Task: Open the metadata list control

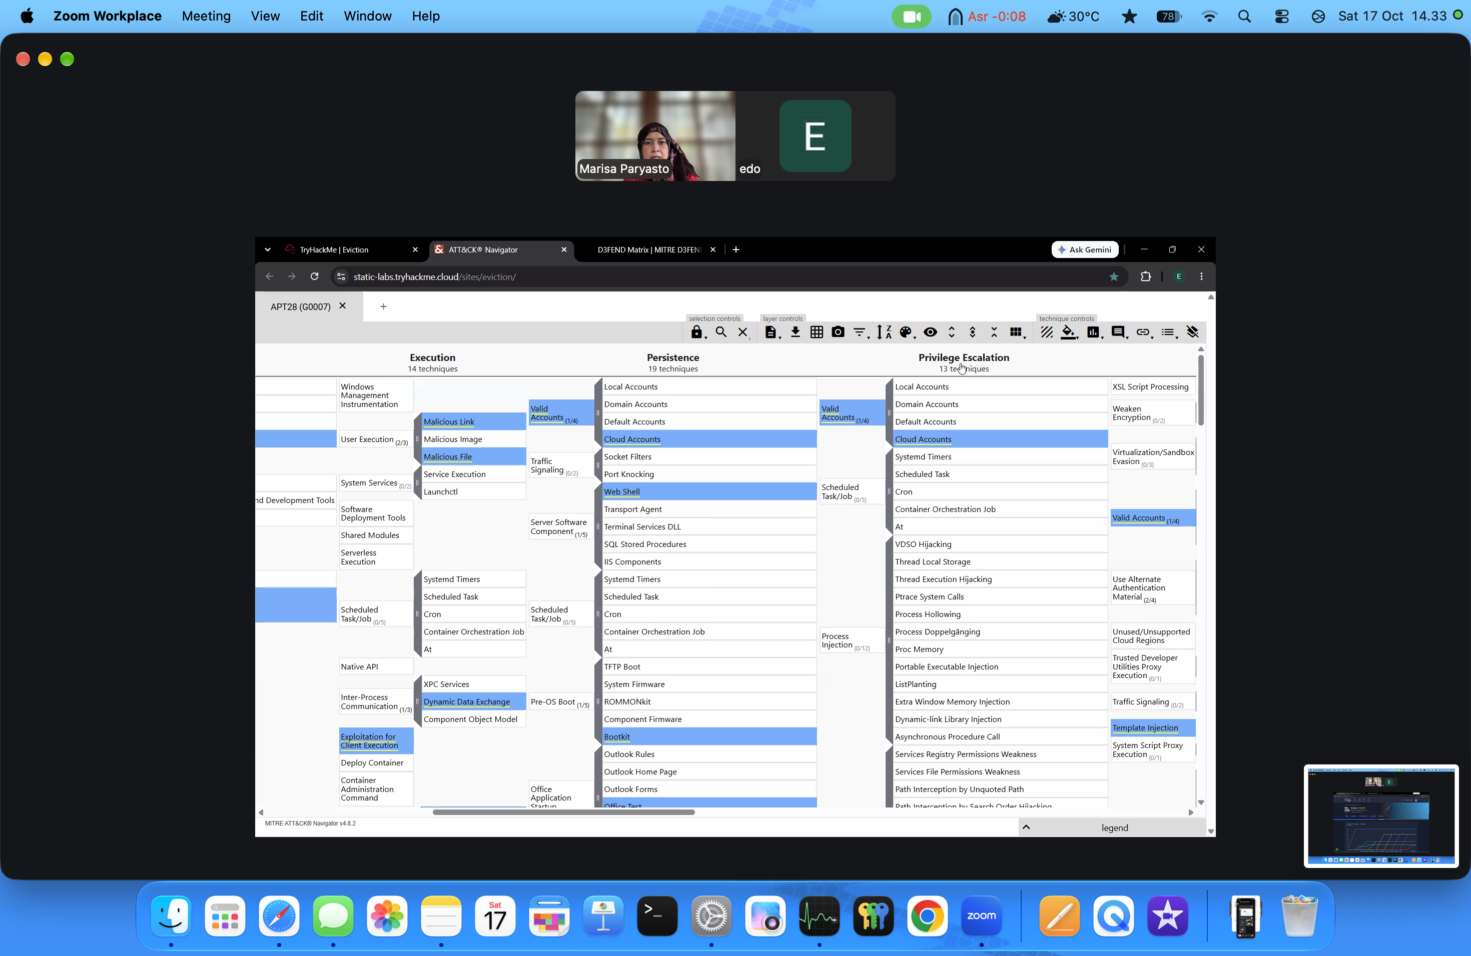Action: [x=1169, y=332]
